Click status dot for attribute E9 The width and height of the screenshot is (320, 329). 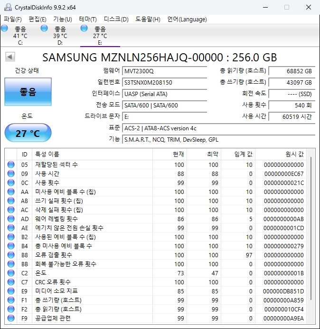(x=11, y=291)
